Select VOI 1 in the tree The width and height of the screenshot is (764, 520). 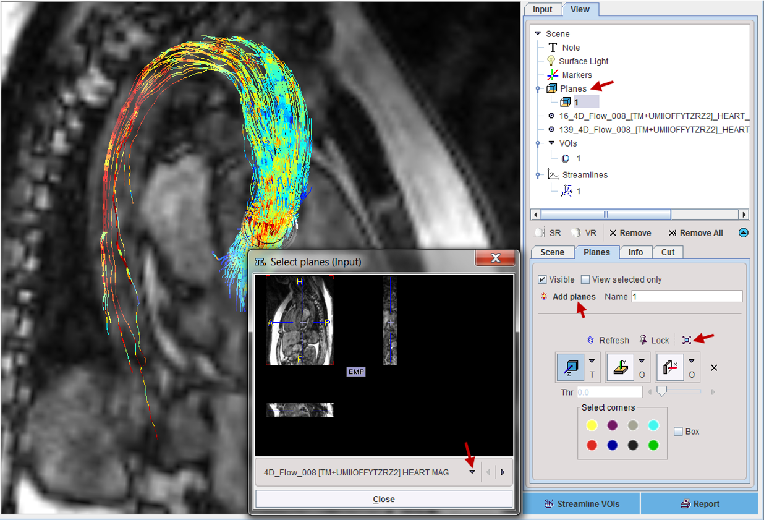pos(571,158)
